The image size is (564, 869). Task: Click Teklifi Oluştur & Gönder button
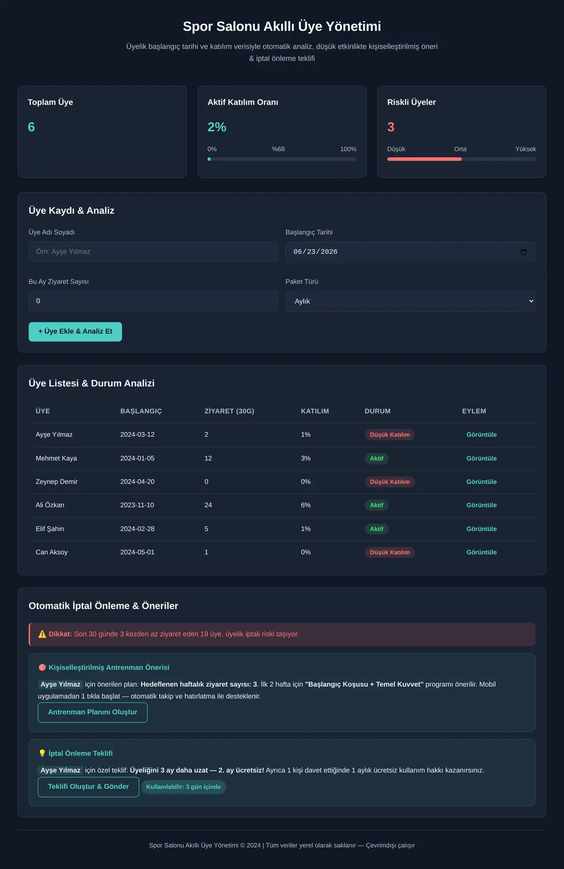pos(88,787)
